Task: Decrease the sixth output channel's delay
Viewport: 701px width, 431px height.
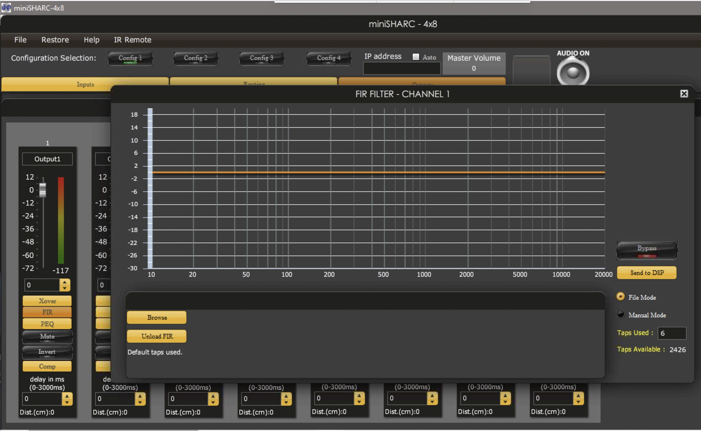Action: pos(432,402)
